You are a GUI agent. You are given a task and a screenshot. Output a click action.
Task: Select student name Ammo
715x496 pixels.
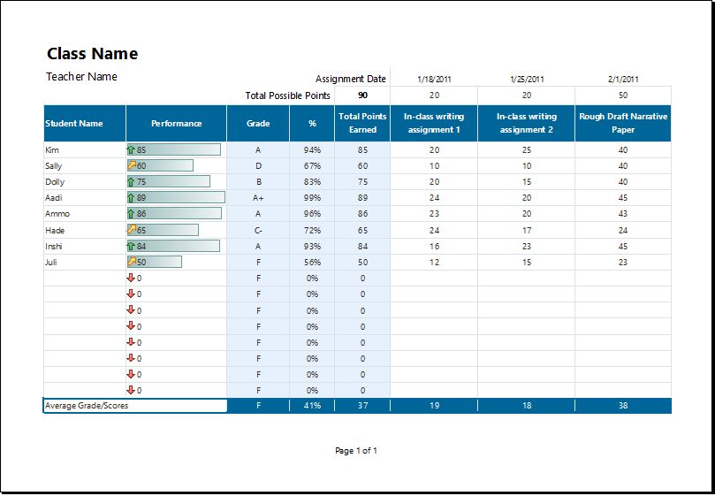pyautogui.click(x=57, y=214)
